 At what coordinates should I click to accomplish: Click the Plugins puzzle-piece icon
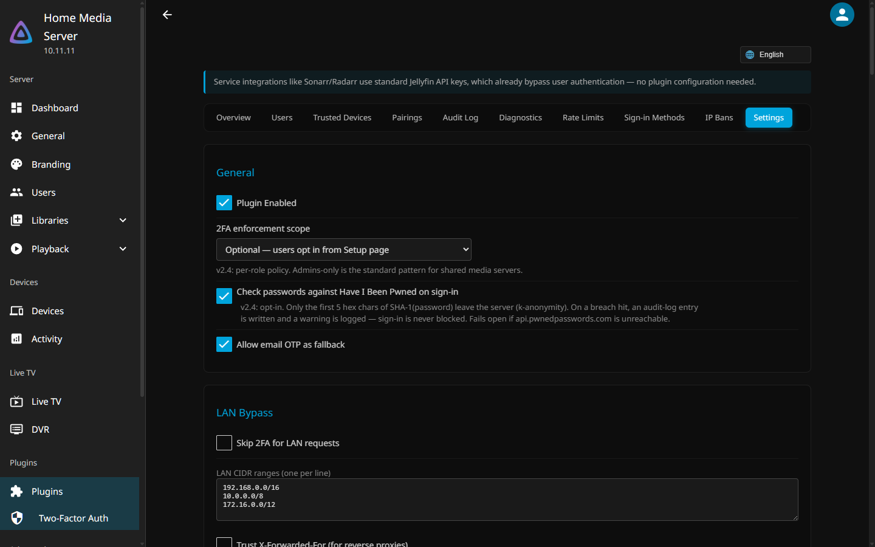[16, 491]
